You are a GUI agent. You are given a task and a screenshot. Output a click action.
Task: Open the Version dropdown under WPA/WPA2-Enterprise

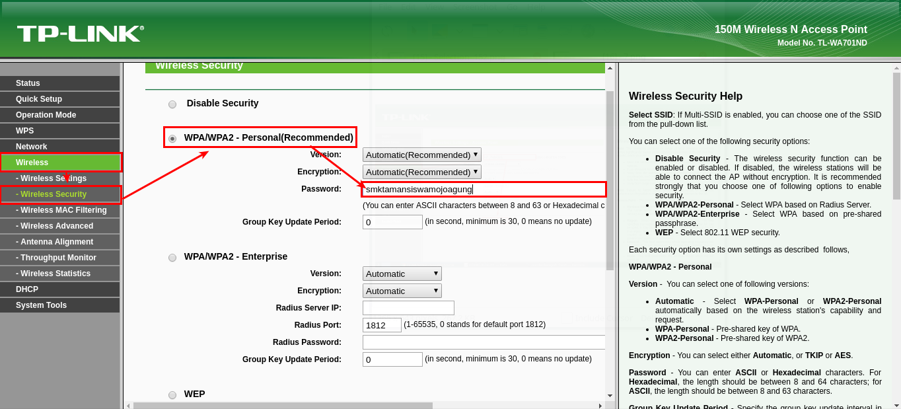[401, 273]
